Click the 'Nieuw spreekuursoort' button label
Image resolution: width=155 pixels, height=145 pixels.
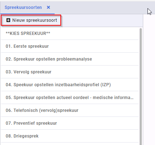pyautogui.click(x=35, y=20)
